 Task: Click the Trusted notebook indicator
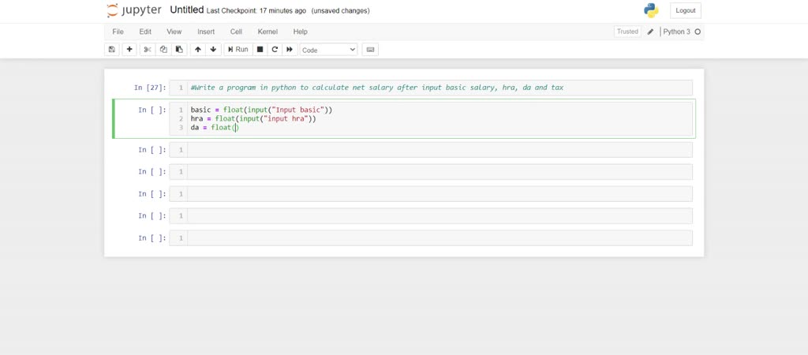coord(627,32)
